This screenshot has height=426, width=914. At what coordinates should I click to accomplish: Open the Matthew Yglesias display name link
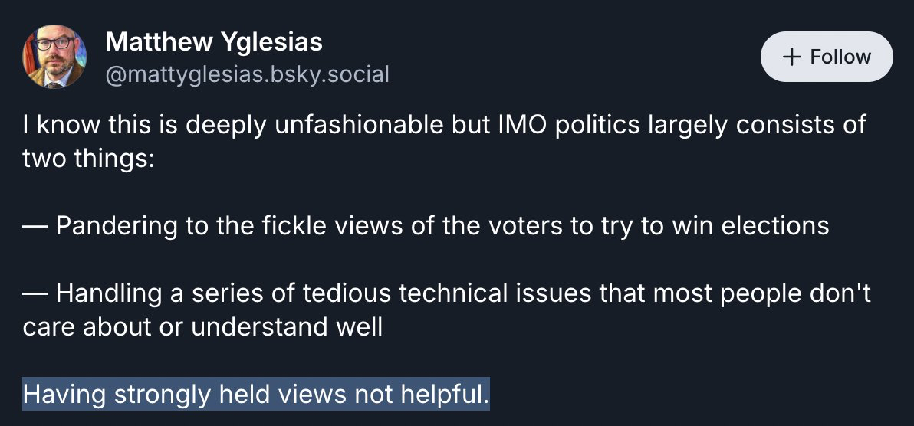pyautogui.click(x=214, y=41)
